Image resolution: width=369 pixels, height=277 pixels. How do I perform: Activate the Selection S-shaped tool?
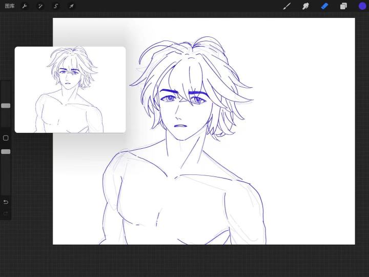point(56,6)
